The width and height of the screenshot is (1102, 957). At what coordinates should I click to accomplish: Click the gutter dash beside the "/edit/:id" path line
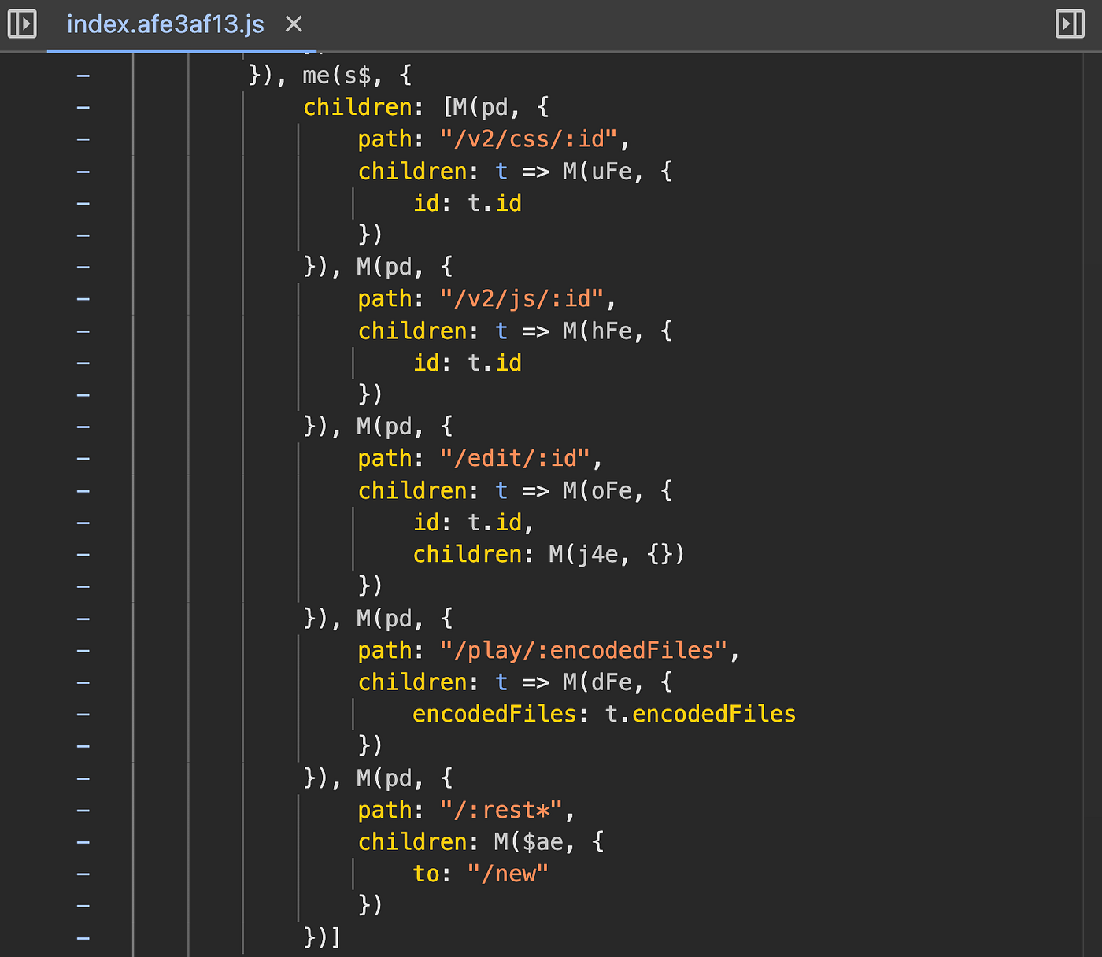coord(83,459)
